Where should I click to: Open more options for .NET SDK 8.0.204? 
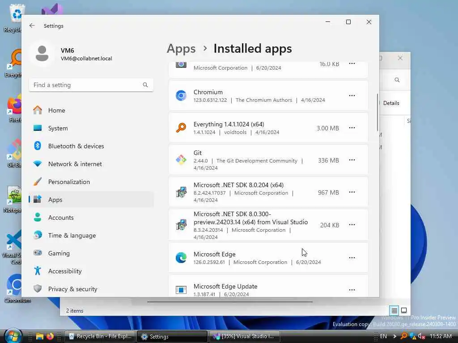[352, 192]
